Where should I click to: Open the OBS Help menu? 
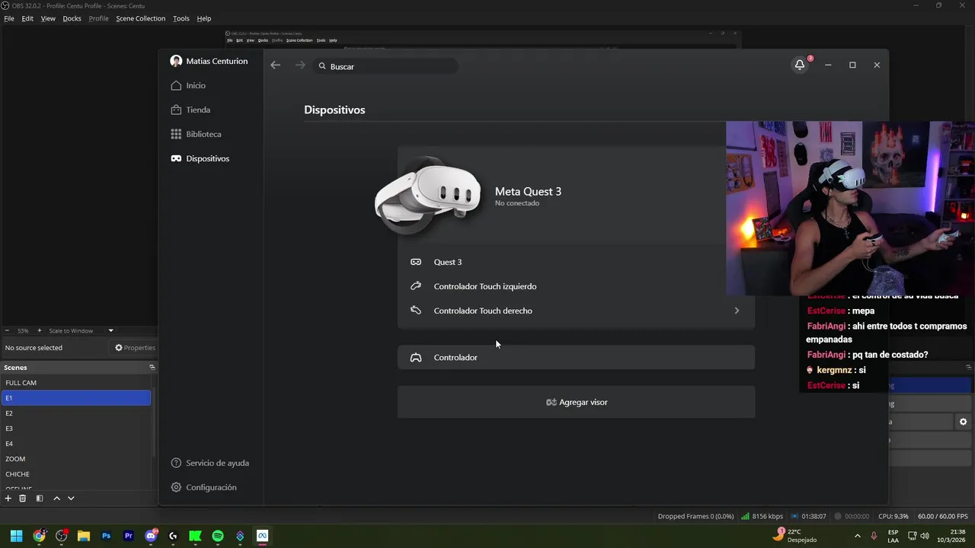[x=204, y=18]
